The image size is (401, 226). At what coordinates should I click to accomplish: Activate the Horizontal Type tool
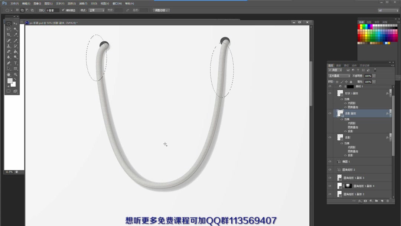point(15,62)
